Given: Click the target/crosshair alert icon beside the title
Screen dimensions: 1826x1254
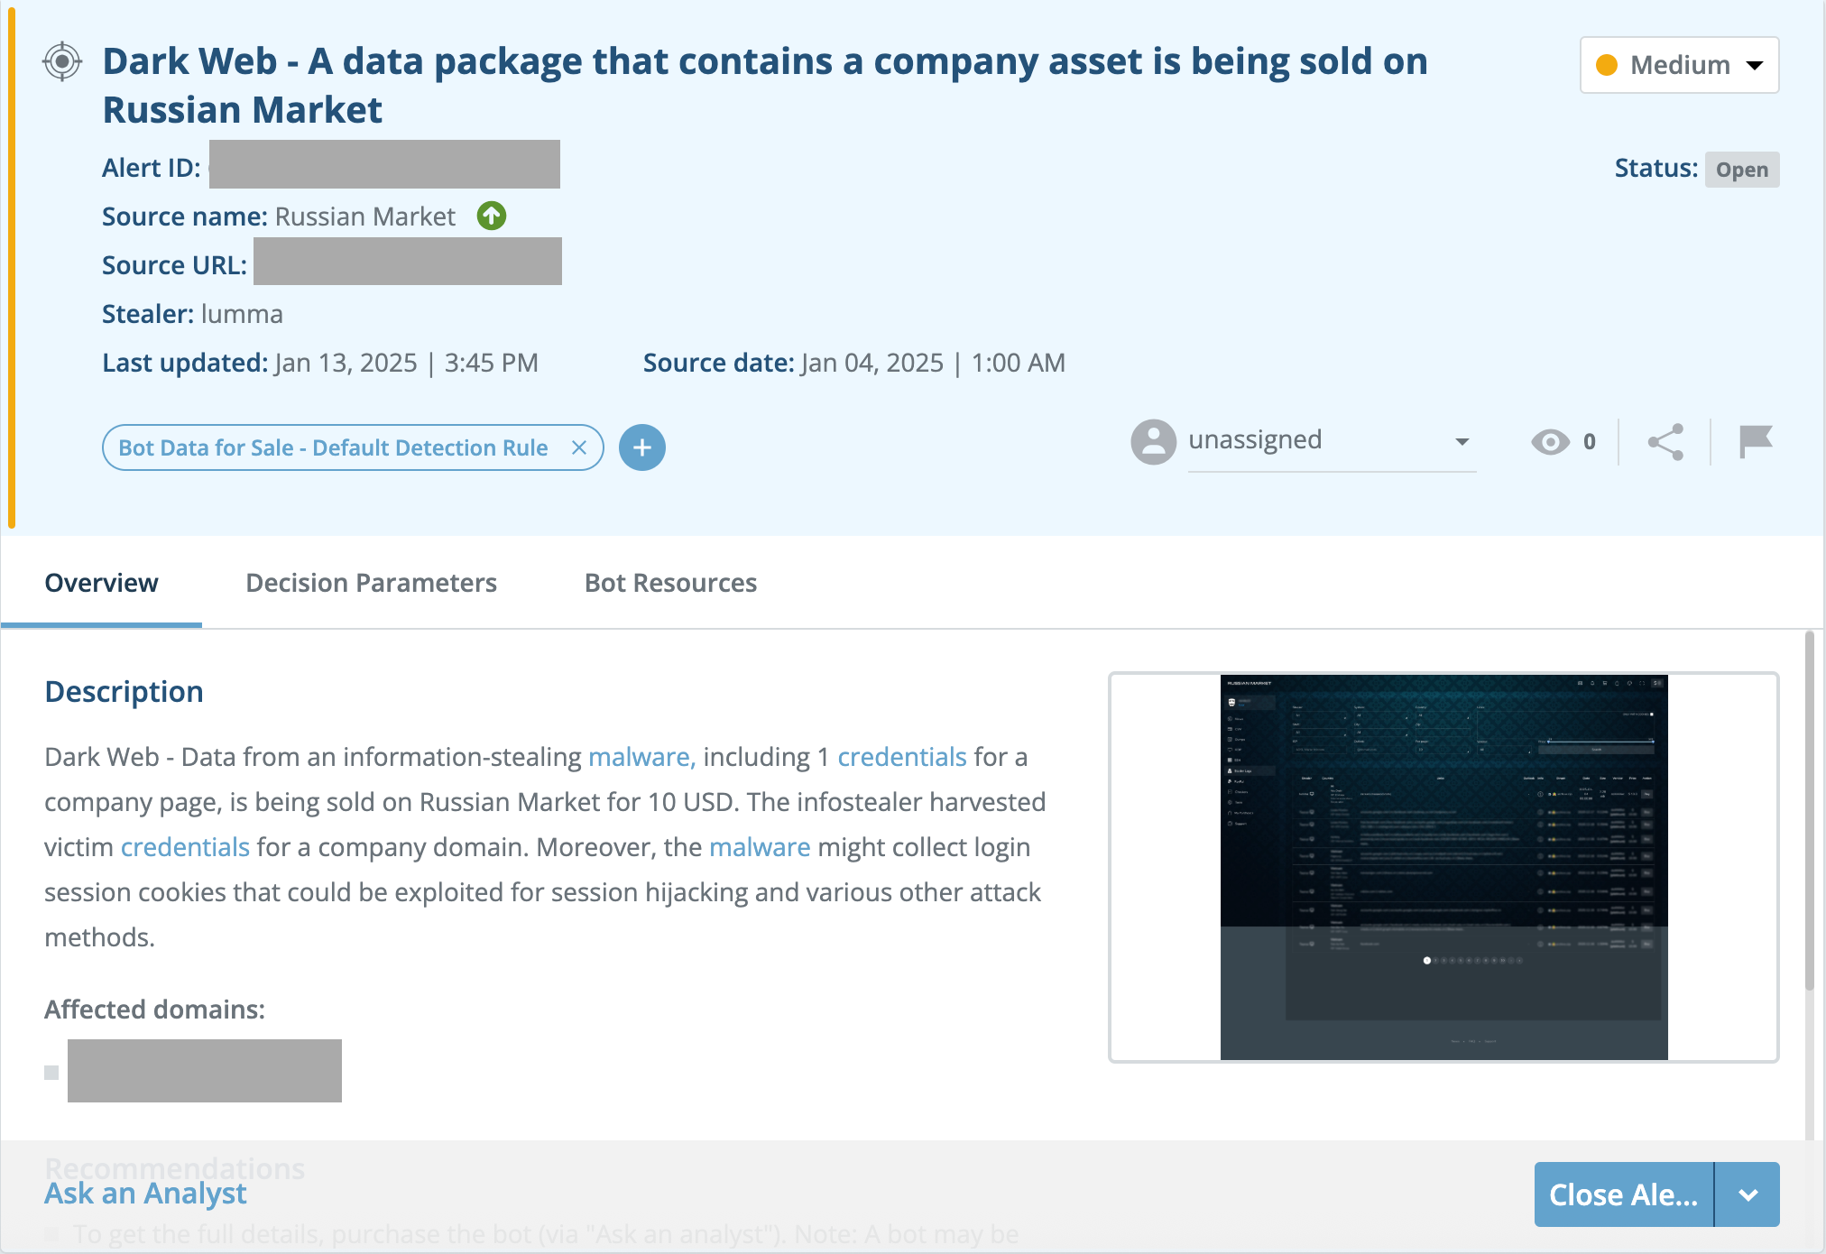Looking at the screenshot, I should click(x=60, y=60).
